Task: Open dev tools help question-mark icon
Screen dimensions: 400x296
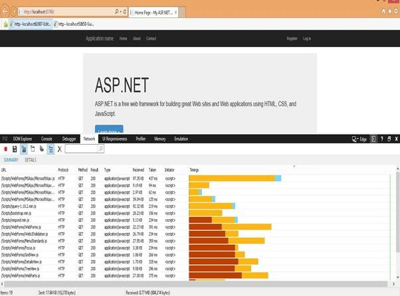Action: coord(382,139)
